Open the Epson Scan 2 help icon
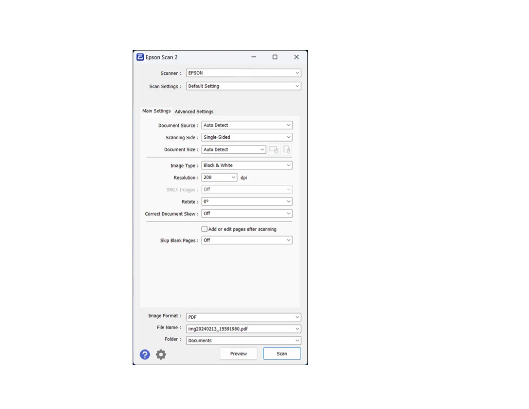529x409 pixels. click(145, 354)
